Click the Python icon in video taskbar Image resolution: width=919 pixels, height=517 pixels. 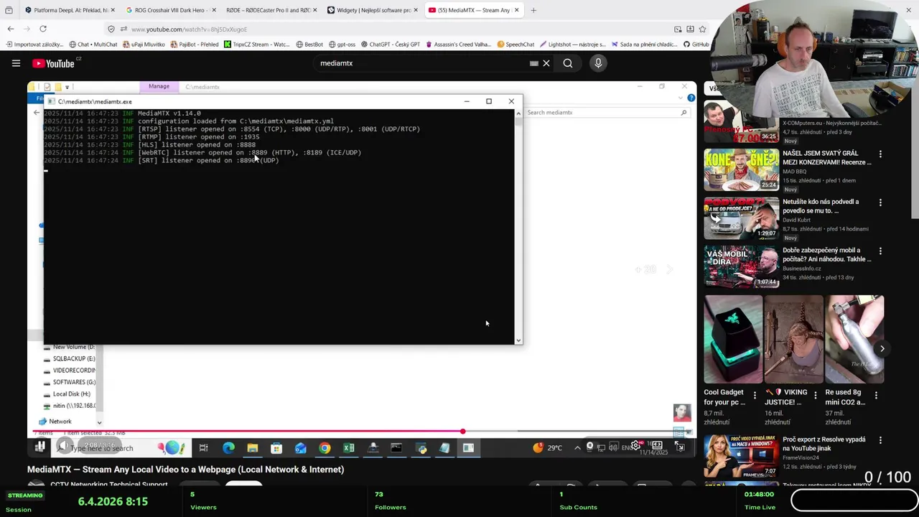[x=421, y=448]
